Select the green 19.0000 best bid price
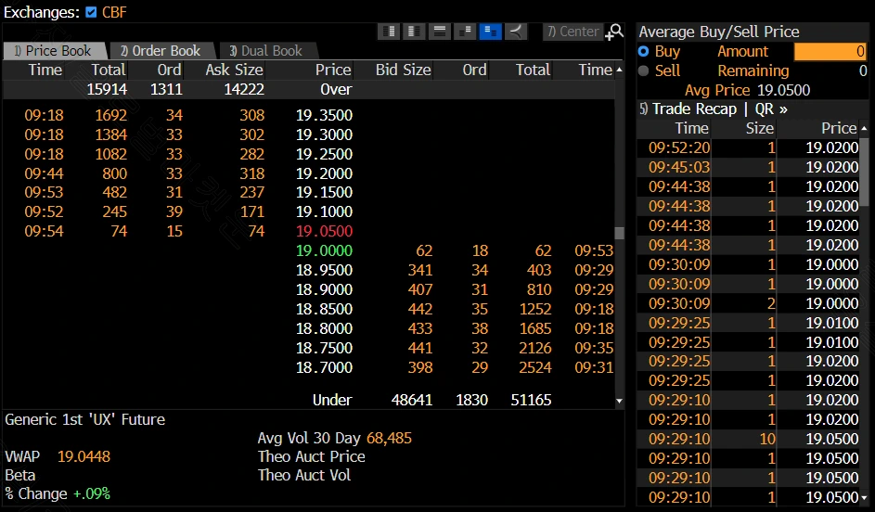The height and width of the screenshot is (512, 875). click(324, 250)
